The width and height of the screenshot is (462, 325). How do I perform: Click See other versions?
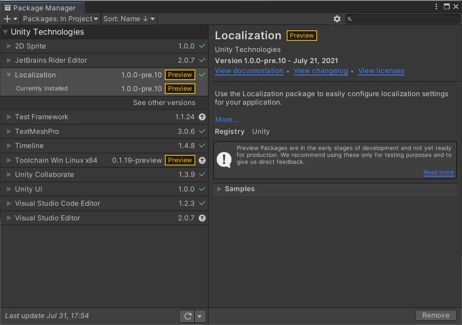[164, 103]
